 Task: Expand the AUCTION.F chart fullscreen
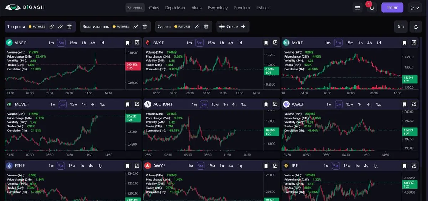(275, 104)
